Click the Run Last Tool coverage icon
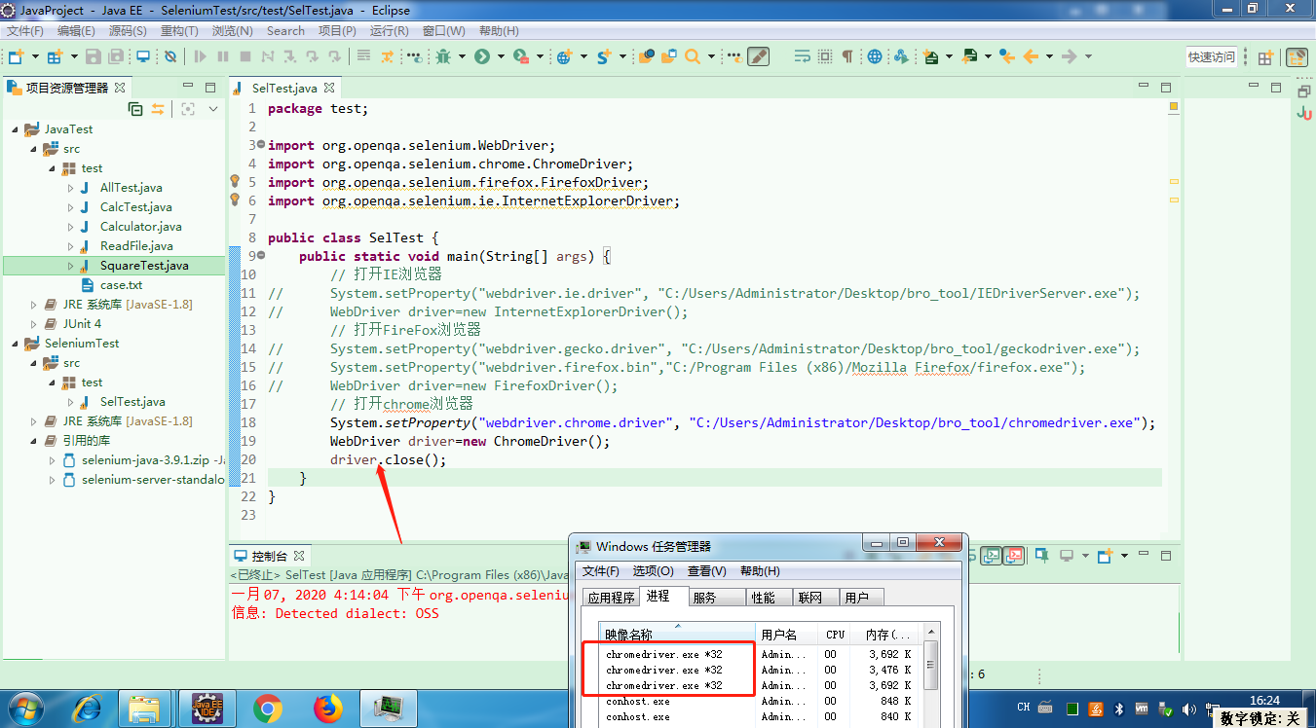This screenshot has height=728, width=1316. (x=521, y=56)
